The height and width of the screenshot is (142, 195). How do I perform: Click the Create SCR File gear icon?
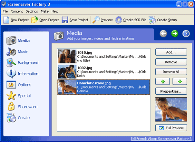(118, 20)
